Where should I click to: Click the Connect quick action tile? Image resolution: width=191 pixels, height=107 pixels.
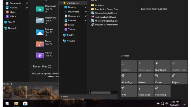click(x=162, y=79)
